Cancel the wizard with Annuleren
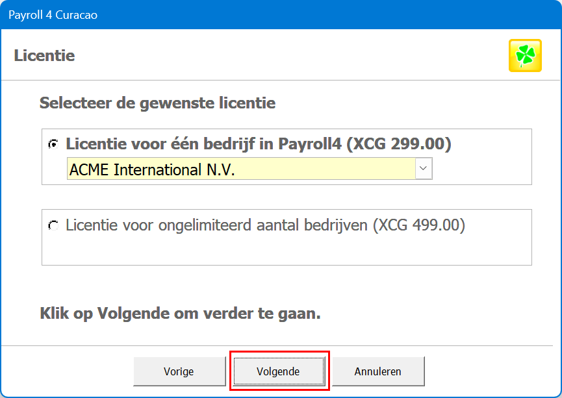The width and height of the screenshot is (562, 398). pyautogui.click(x=378, y=372)
